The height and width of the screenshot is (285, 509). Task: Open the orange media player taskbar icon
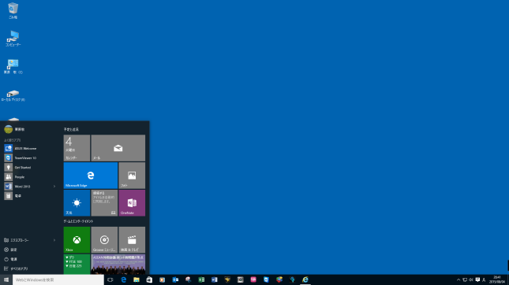163,279
